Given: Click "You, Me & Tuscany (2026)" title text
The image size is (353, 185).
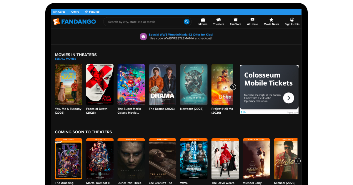Looking at the screenshot, I should click(68, 111).
